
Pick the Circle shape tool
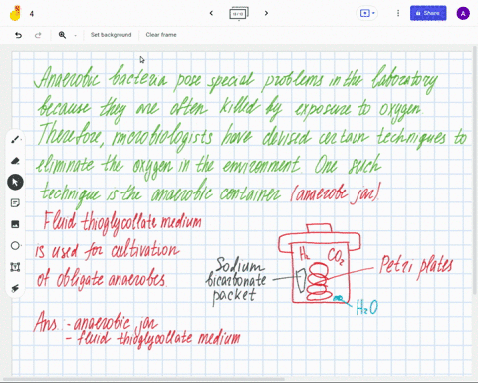[x=15, y=246]
